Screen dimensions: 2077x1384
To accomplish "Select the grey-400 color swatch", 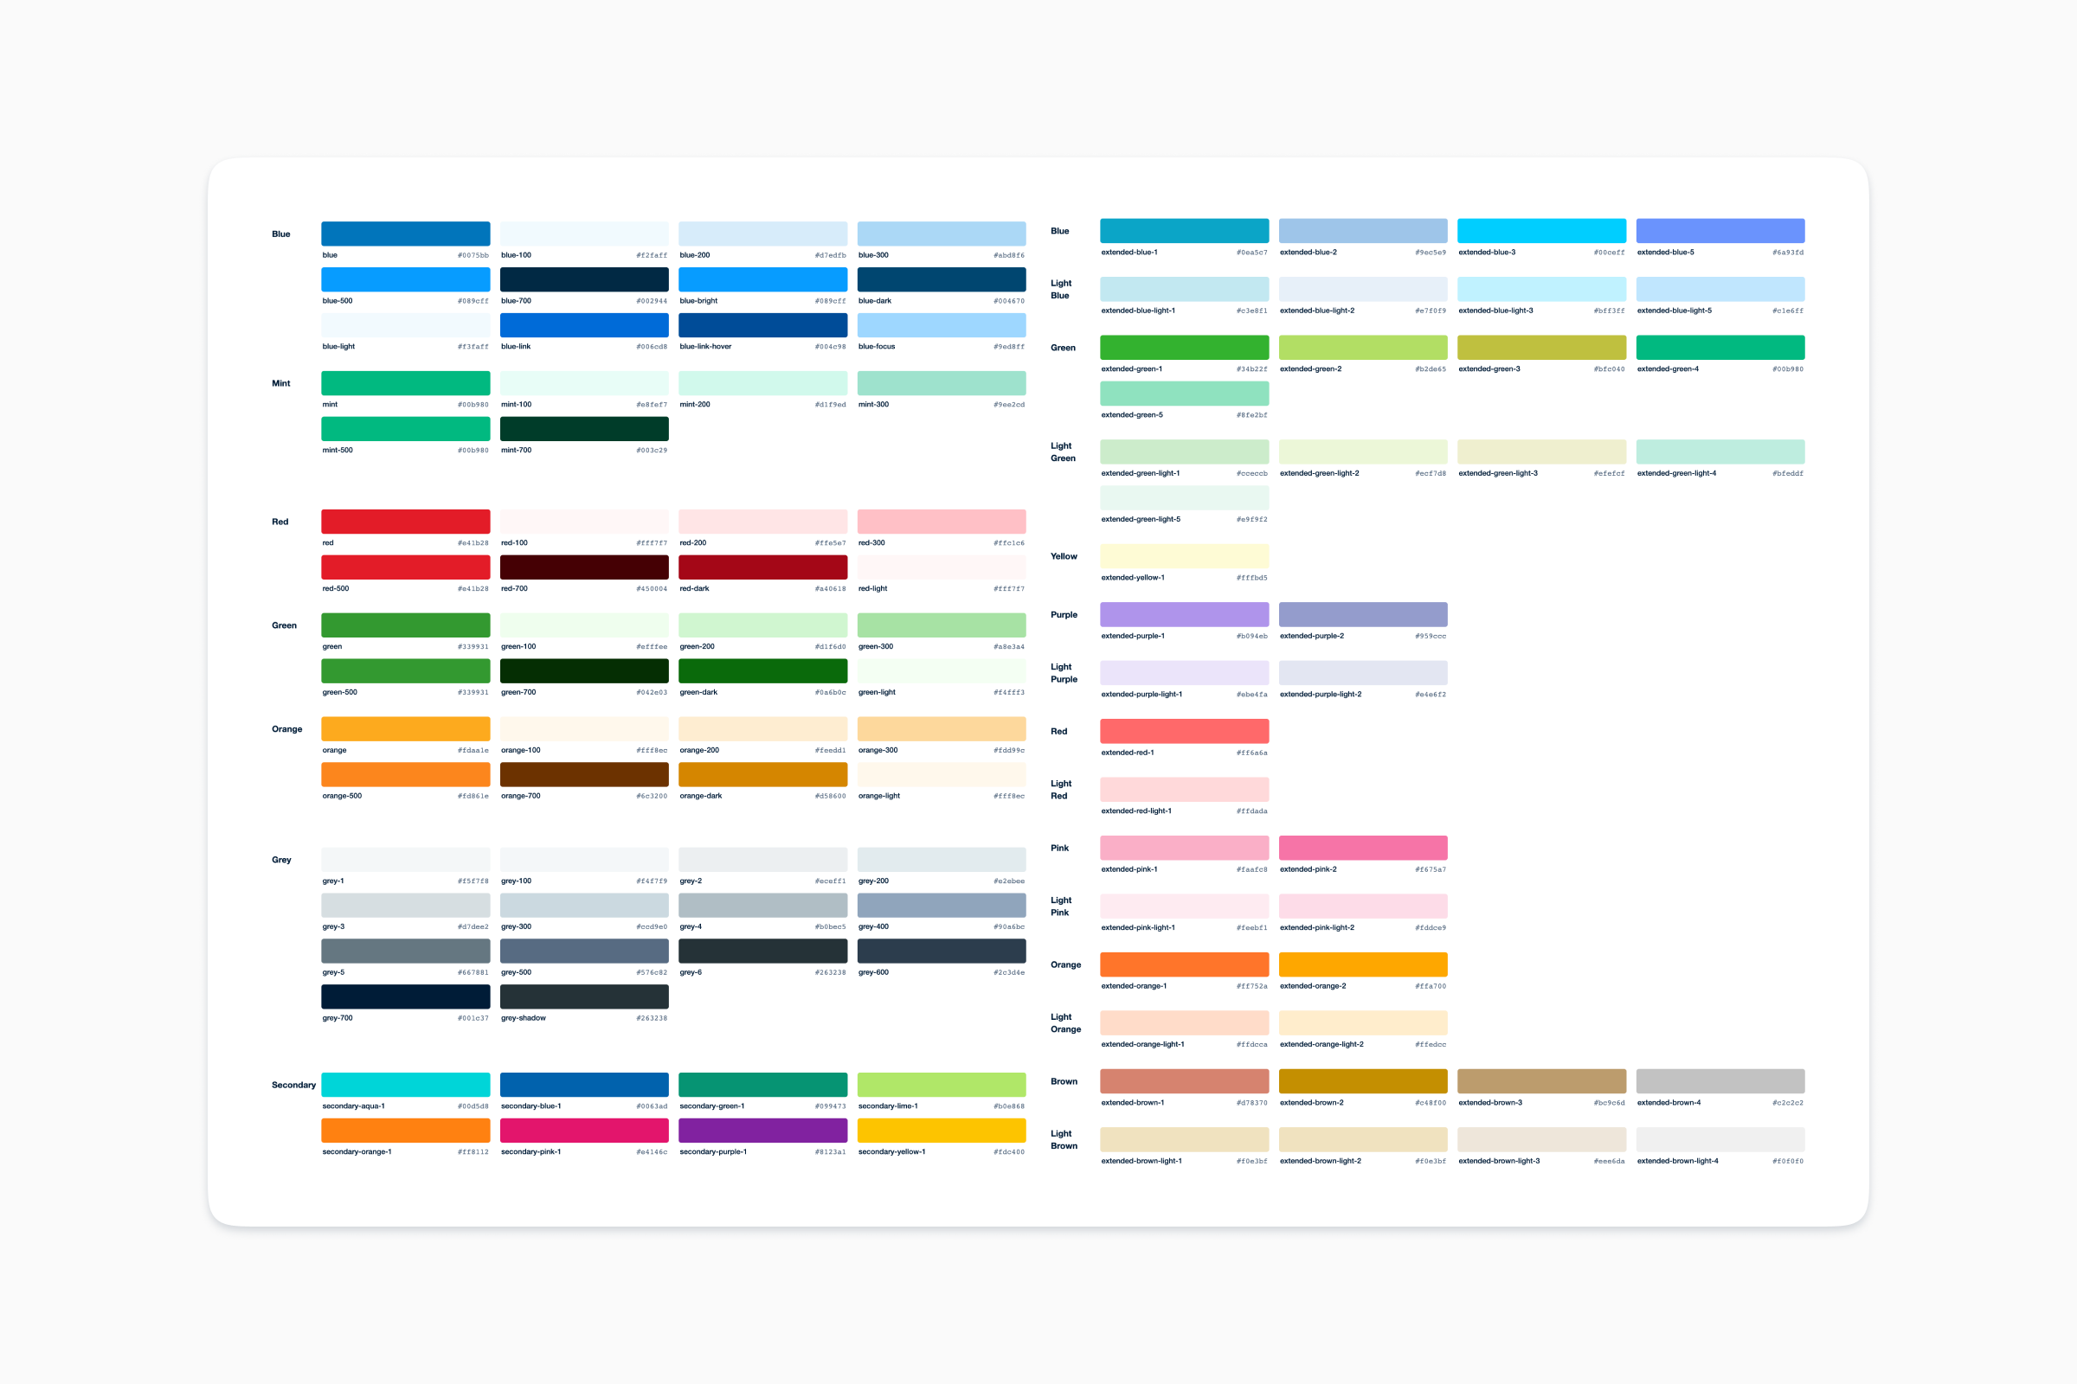I will coord(942,906).
